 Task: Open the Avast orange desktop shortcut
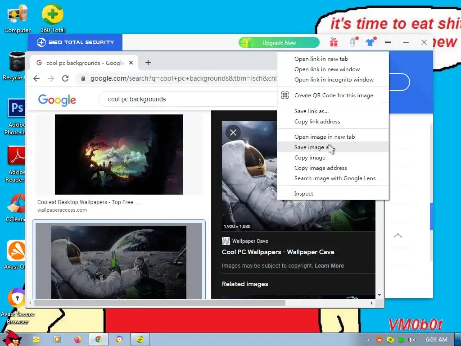pyautogui.click(x=15, y=255)
